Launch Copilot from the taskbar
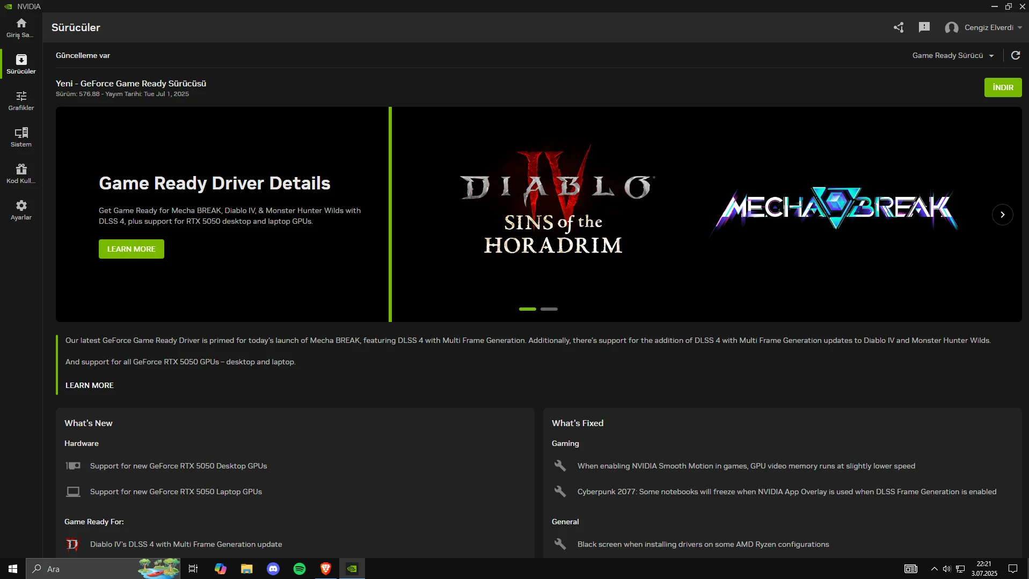The width and height of the screenshot is (1029, 579). tap(220, 569)
